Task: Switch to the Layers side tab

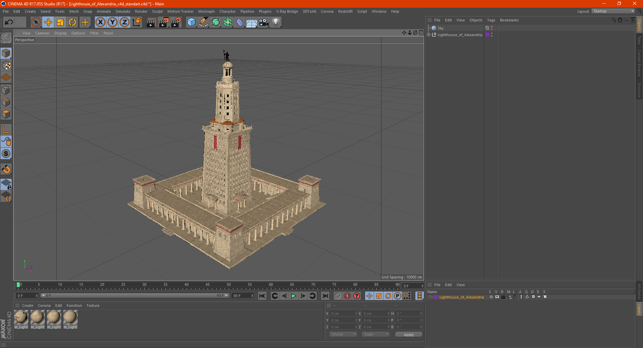Action: tap(639, 309)
